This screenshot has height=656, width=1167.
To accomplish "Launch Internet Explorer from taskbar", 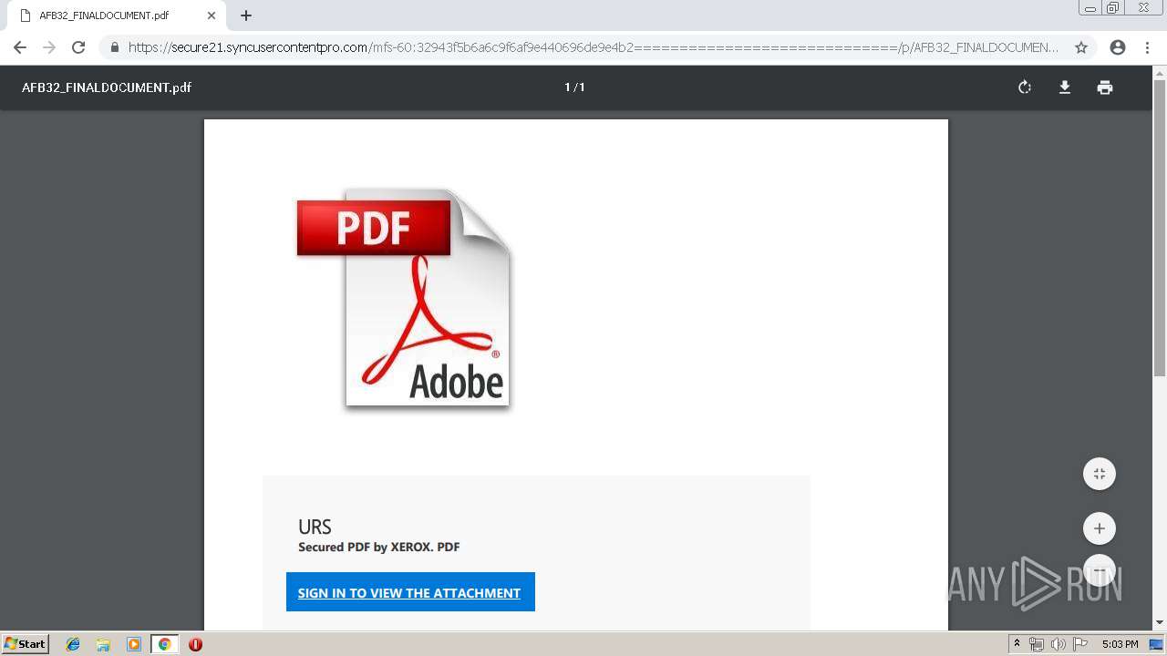I will (73, 644).
